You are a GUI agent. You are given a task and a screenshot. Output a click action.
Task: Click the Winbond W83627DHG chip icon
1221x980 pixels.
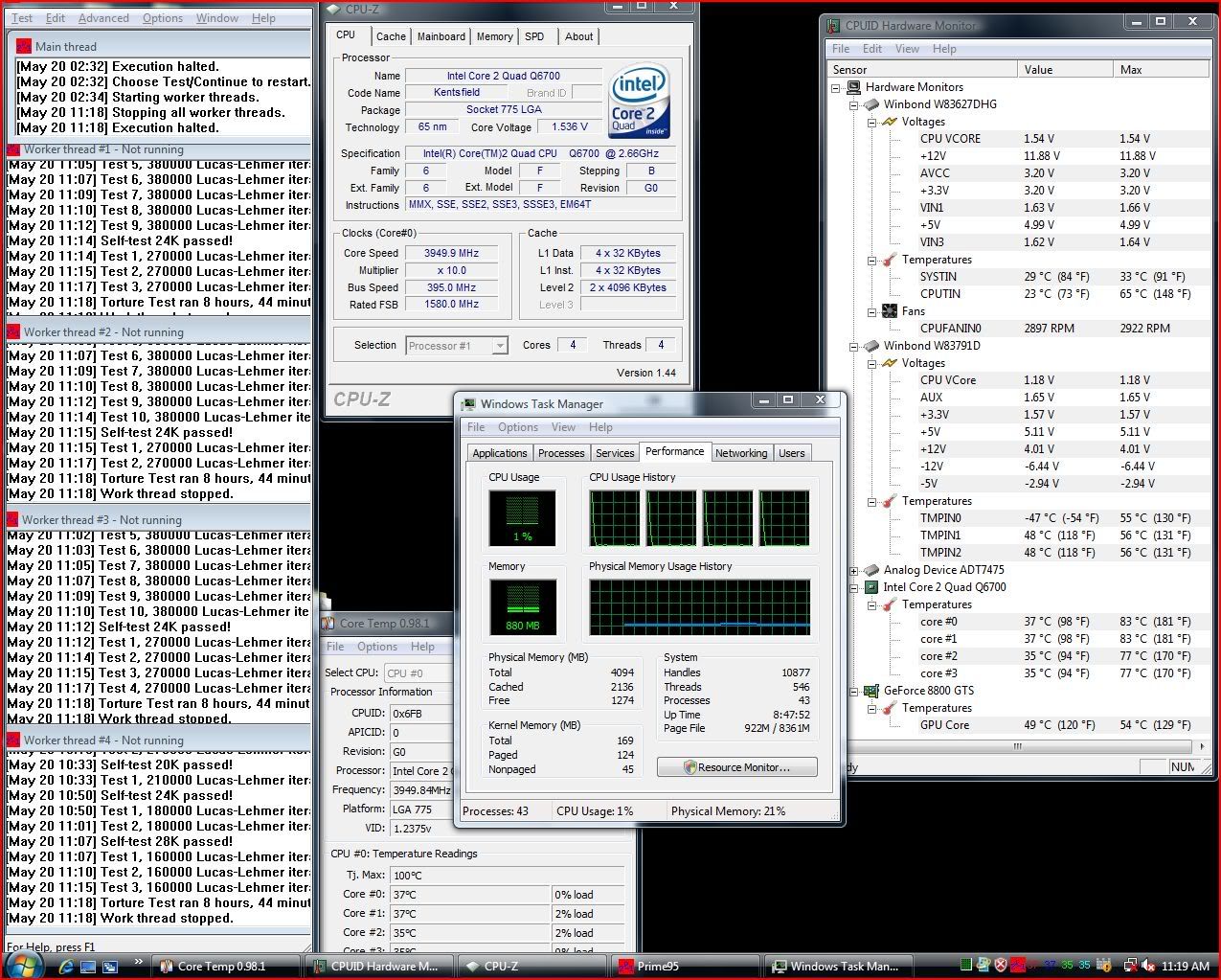871,104
